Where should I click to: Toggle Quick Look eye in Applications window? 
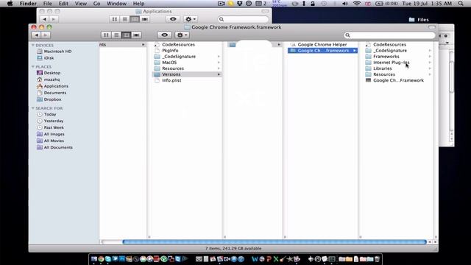173,19
